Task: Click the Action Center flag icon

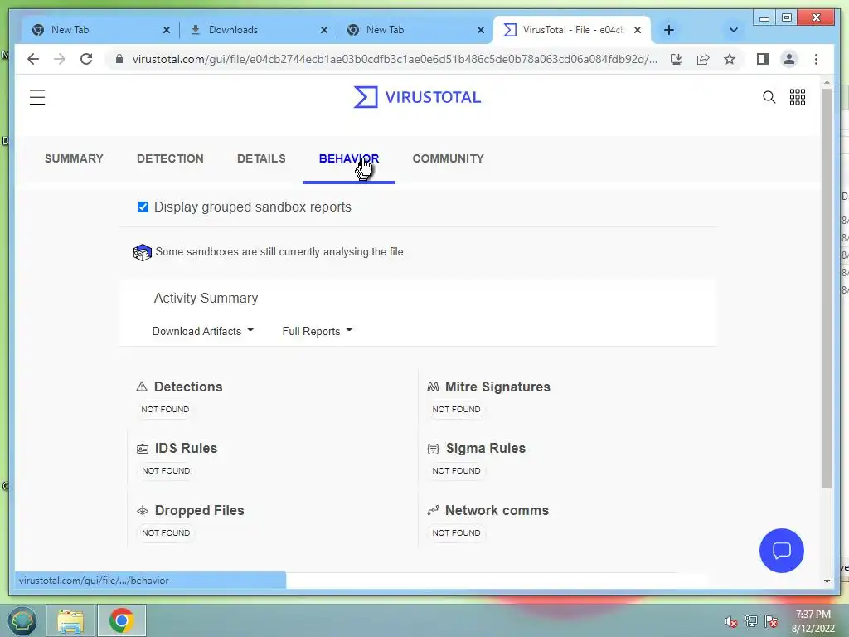Action: pos(771,621)
